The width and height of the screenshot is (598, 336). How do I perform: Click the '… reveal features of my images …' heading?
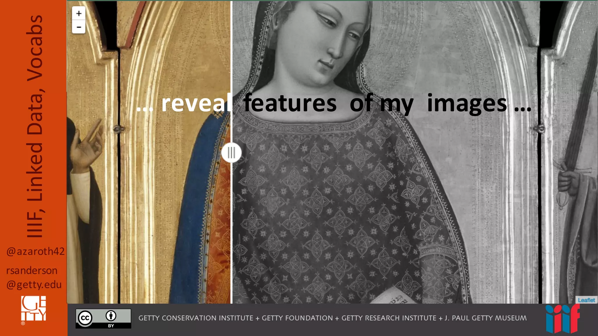[333, 103]
